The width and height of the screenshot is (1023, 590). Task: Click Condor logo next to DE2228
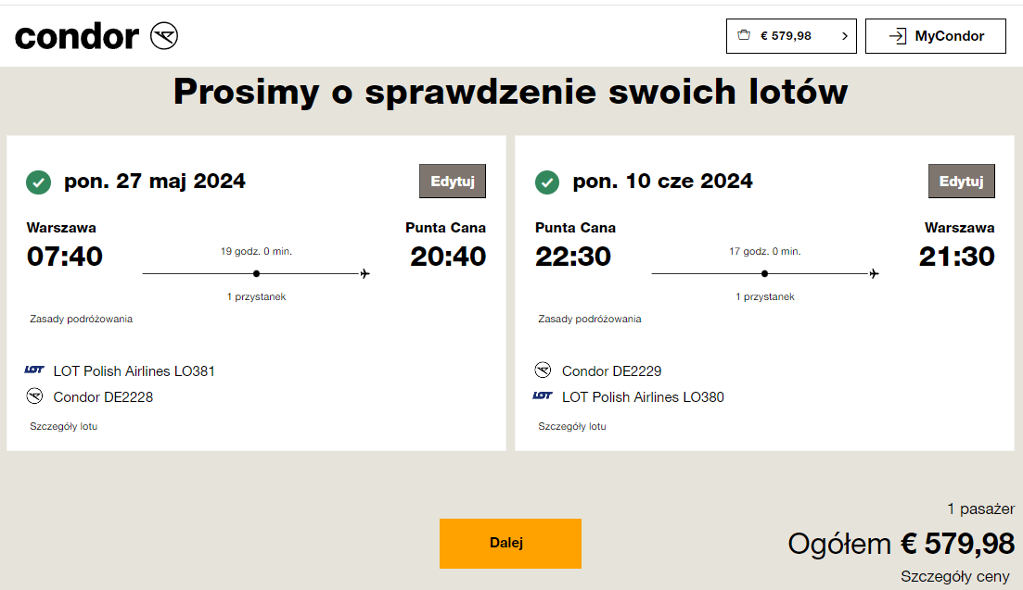click(x=34, y=395)
